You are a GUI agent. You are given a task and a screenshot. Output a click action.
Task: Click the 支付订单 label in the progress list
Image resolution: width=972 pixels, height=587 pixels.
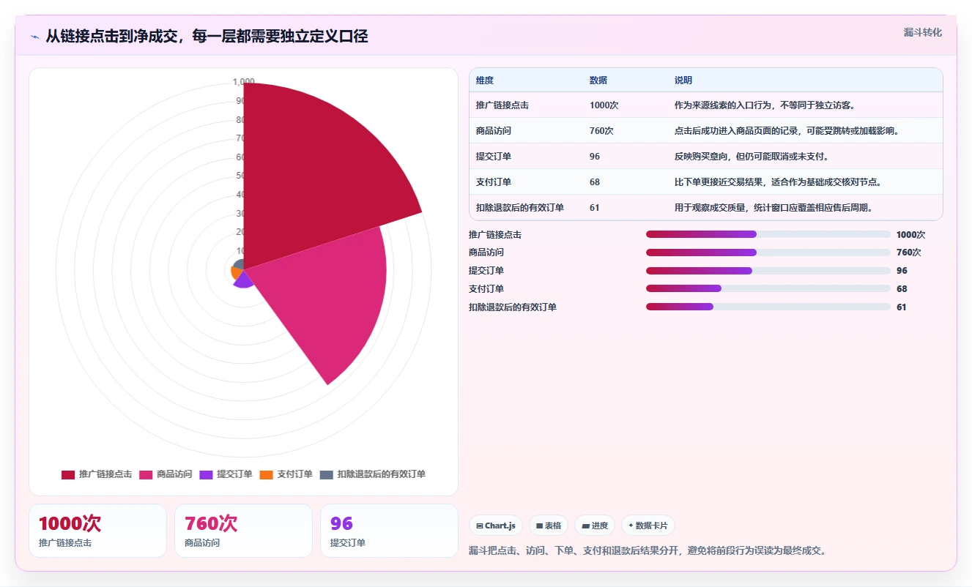pos(486,289)
